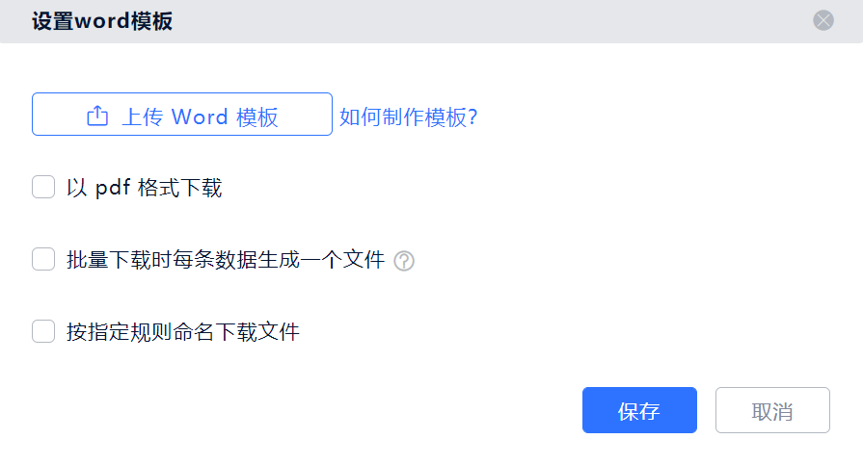Save the template settings with 保存
Viewport: 863px width, 465px height.
(639, 410)
